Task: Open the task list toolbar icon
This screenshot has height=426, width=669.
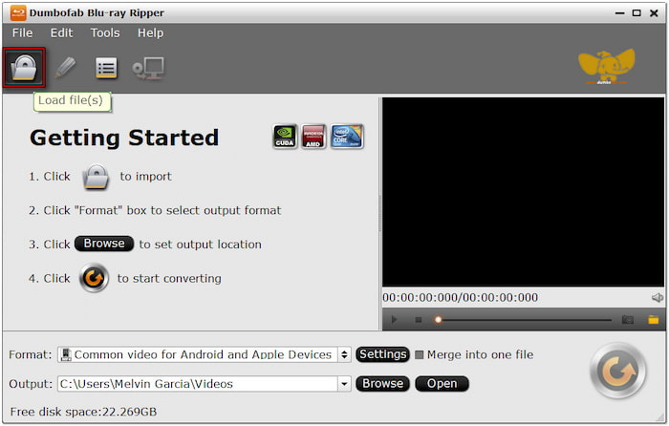Action: [x=106, y=68]
